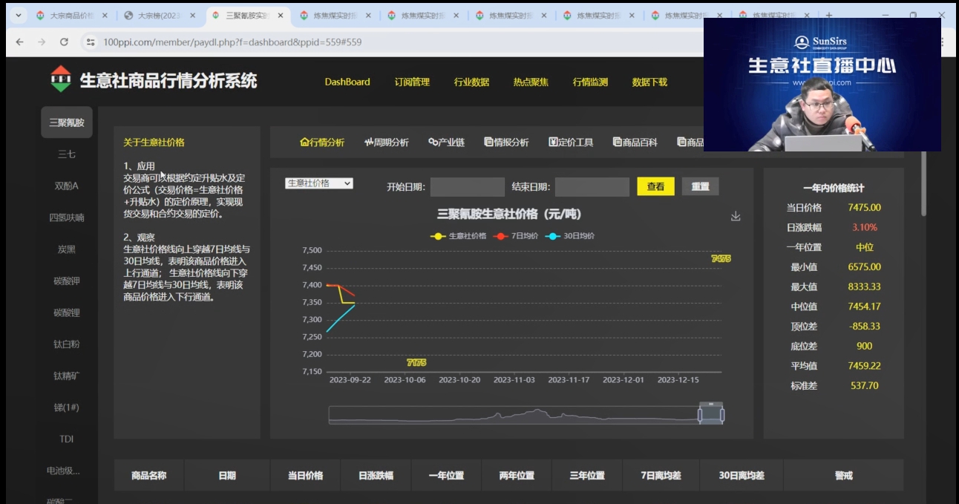Select TDI in the commodity sidebar
959x504 pixels.
(x=67, y=439)
